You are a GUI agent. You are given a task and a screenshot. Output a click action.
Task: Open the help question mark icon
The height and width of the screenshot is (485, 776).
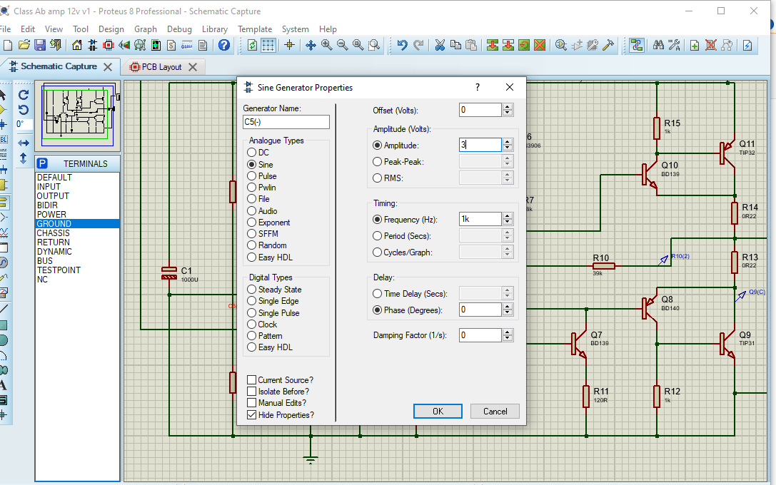point(224,46)
